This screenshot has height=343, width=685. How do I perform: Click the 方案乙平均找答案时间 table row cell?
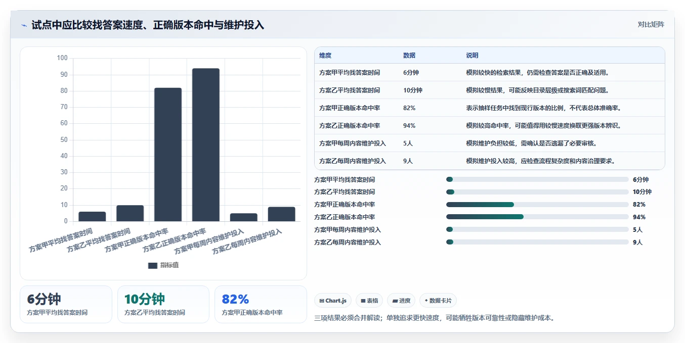pos(350,90)
